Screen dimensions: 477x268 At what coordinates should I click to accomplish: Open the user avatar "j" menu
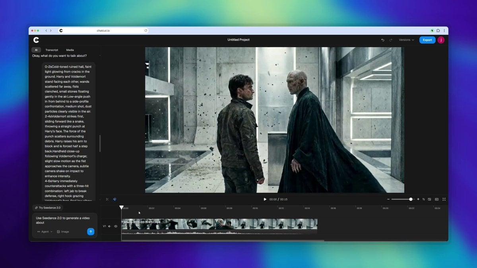pyautogui.click(x=441, y=40)
